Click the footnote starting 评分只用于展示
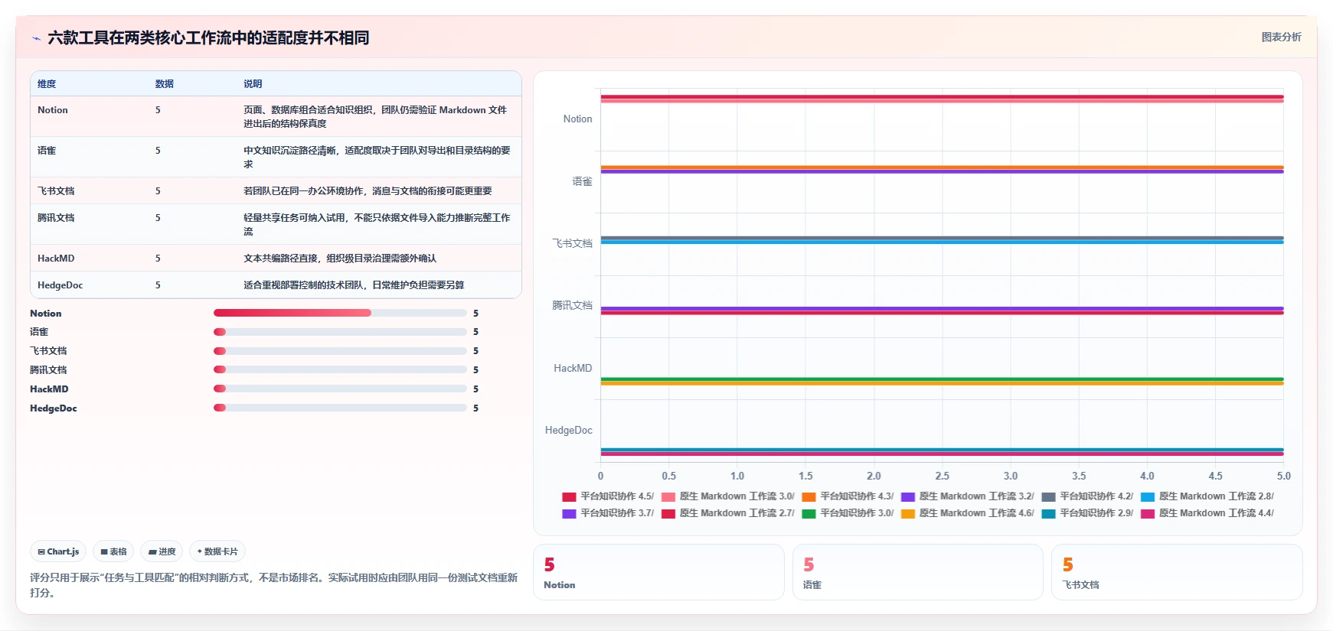Viewport: 1333px width, 631px height. (x=274, y=585)
